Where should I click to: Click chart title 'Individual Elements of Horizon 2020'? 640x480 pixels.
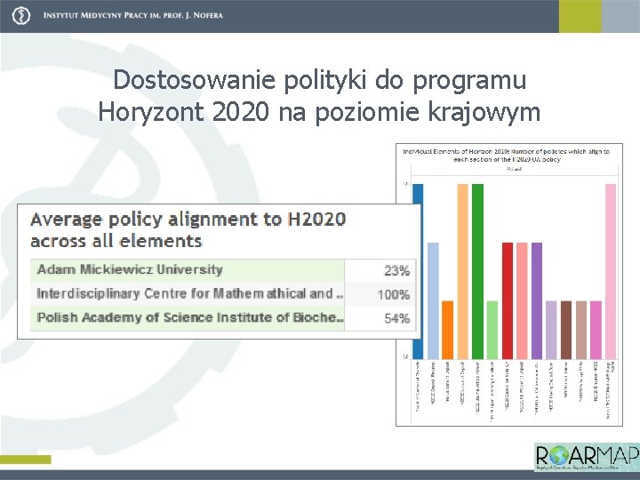point(506,155)
